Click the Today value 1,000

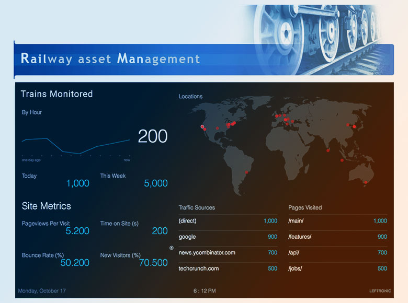[x=78, y=183]
